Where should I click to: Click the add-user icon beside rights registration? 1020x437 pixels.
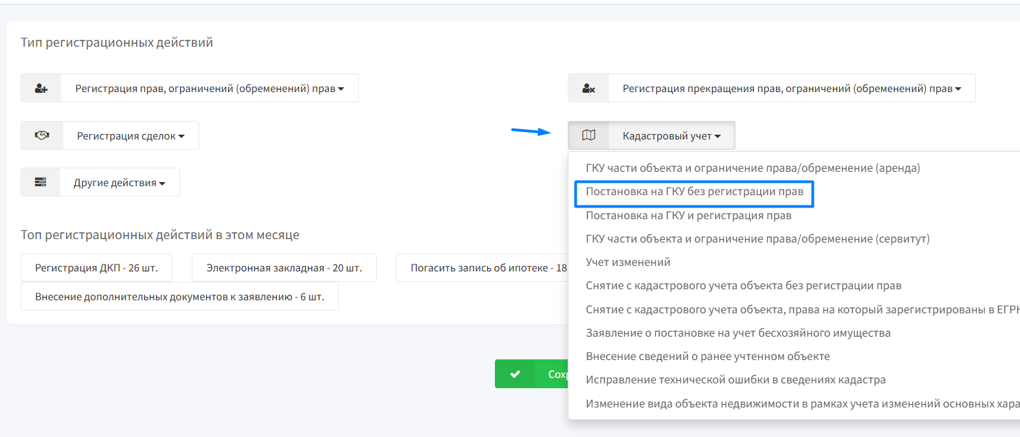click(41, 89)
